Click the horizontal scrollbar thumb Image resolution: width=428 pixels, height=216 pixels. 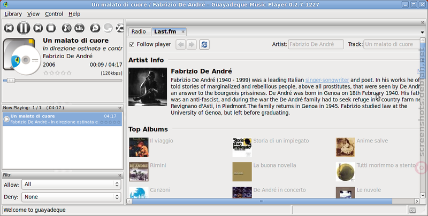pos(262,201)
